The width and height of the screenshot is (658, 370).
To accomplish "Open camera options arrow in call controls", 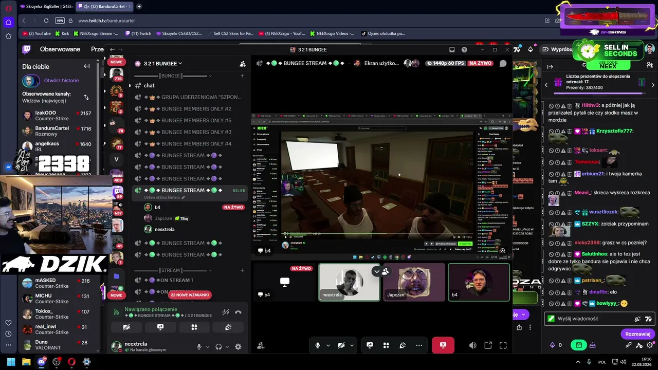I will (x=352, y=345).
